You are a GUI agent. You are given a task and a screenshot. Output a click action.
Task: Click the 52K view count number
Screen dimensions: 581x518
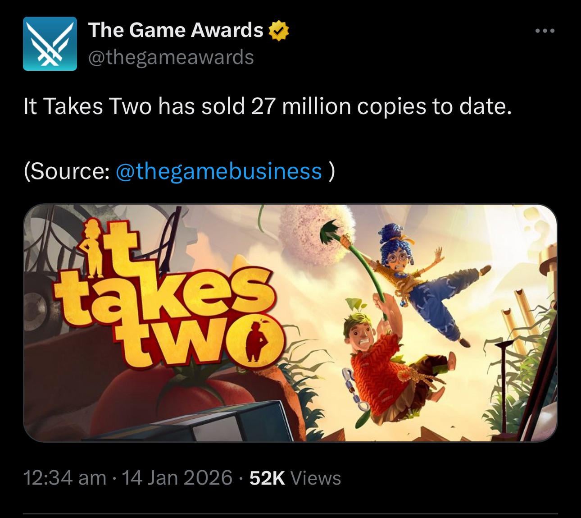[x=267, y=478]
